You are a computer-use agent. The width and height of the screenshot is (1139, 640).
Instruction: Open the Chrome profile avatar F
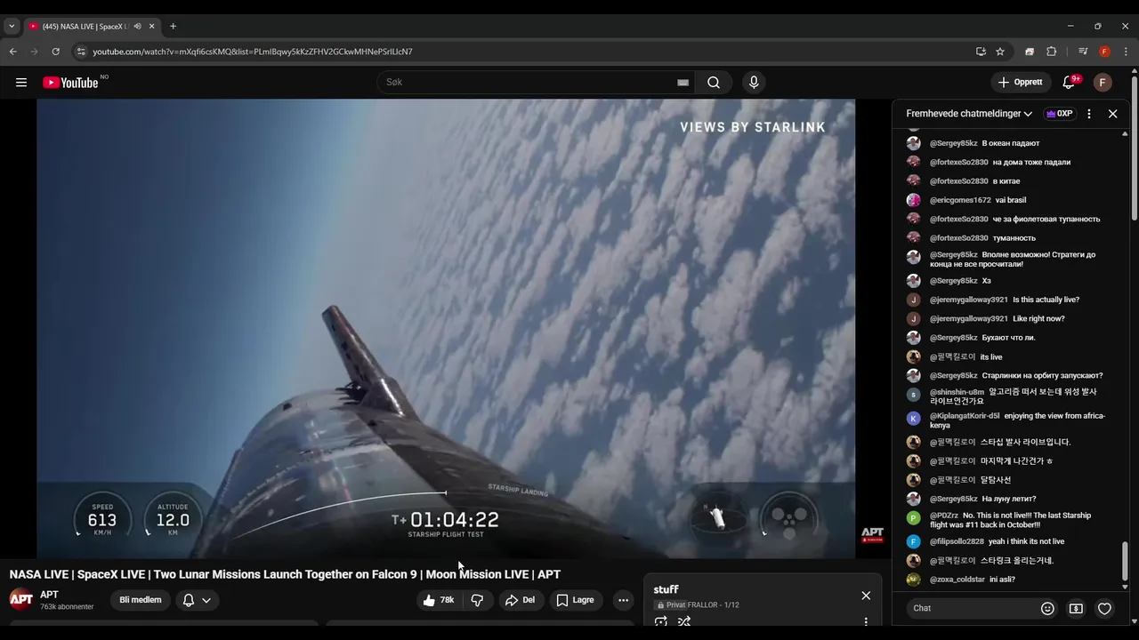(1104, 52)
